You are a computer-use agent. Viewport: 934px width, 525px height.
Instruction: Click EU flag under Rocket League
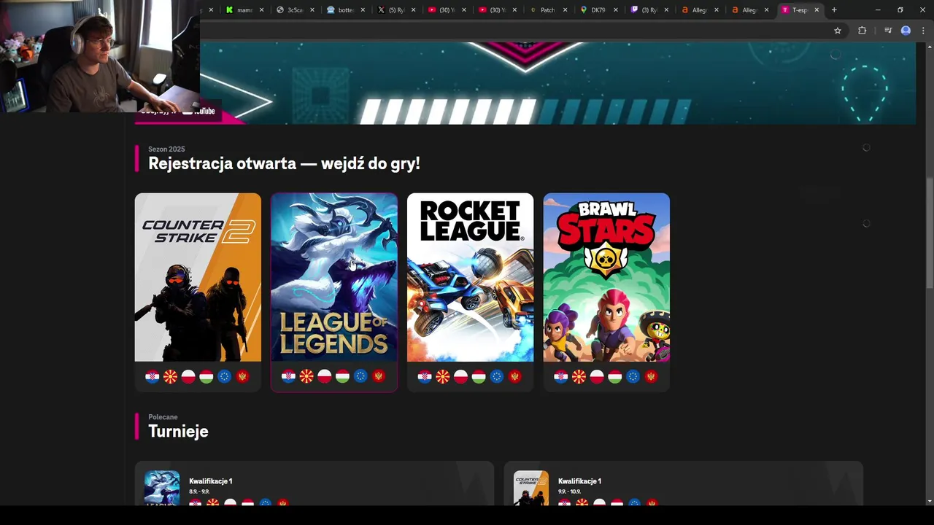[x=497, y=376]
